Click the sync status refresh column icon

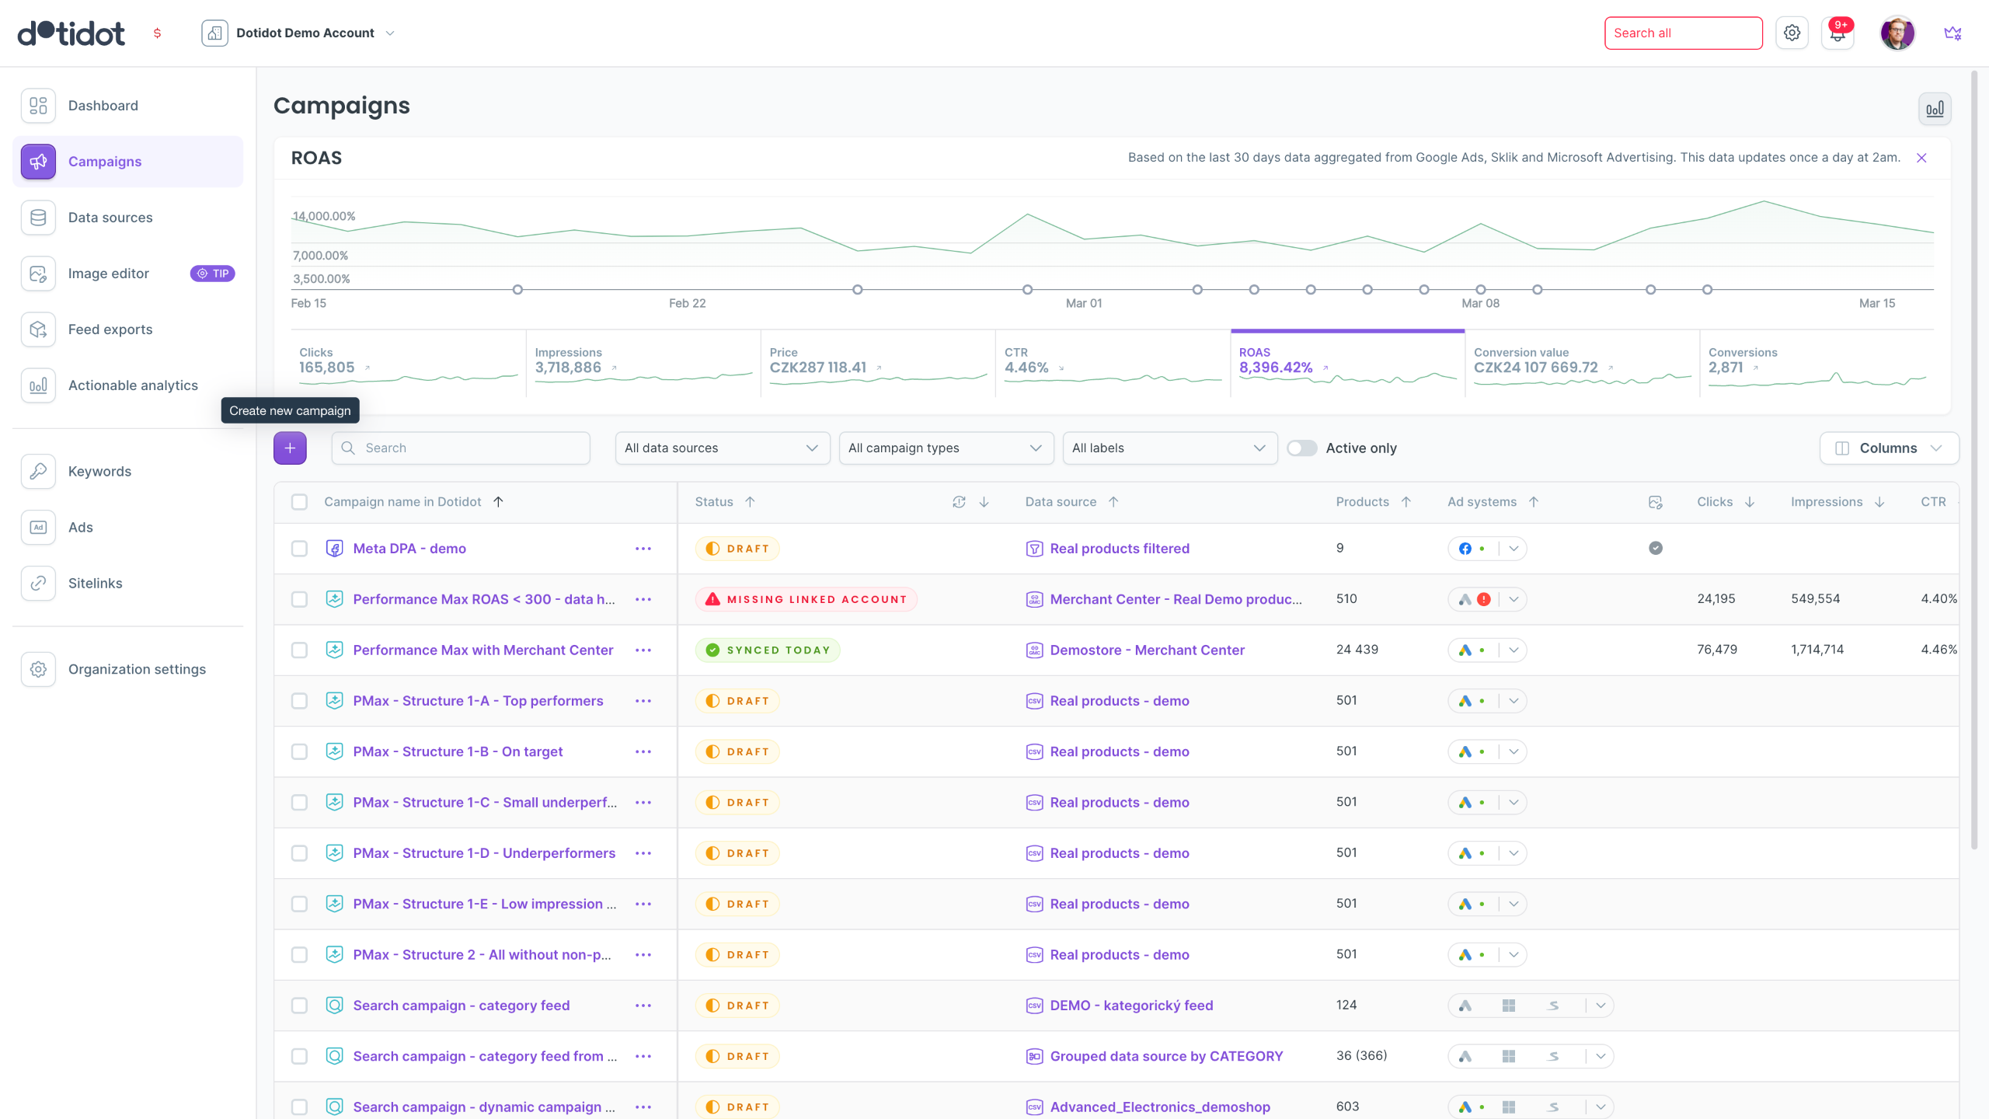pyautogui.click(x=959, y=502)
